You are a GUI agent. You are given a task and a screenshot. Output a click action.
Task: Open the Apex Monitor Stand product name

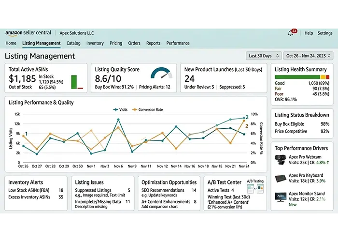(307, 194)
